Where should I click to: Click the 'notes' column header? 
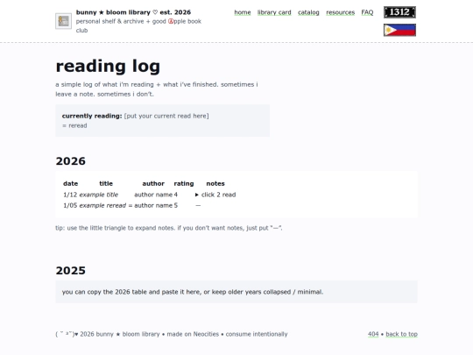215,183
